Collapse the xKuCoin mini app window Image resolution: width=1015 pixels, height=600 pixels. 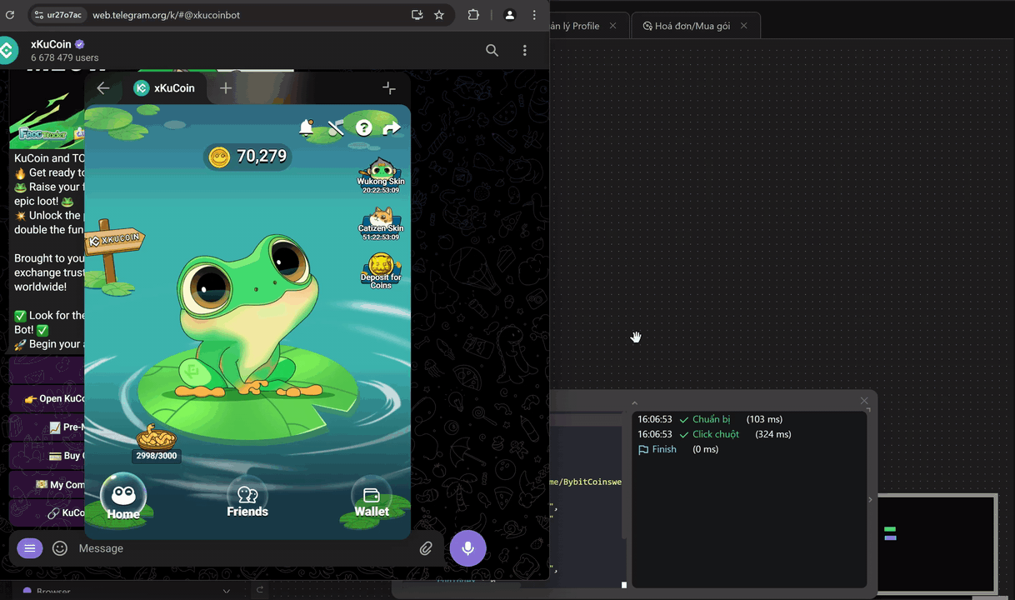tap(388, 88)
